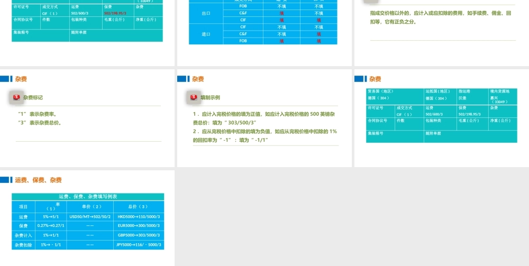Click the 运抵国（地区） label cell
Viewport: 529px width, 266px height.
pos(438,91)
